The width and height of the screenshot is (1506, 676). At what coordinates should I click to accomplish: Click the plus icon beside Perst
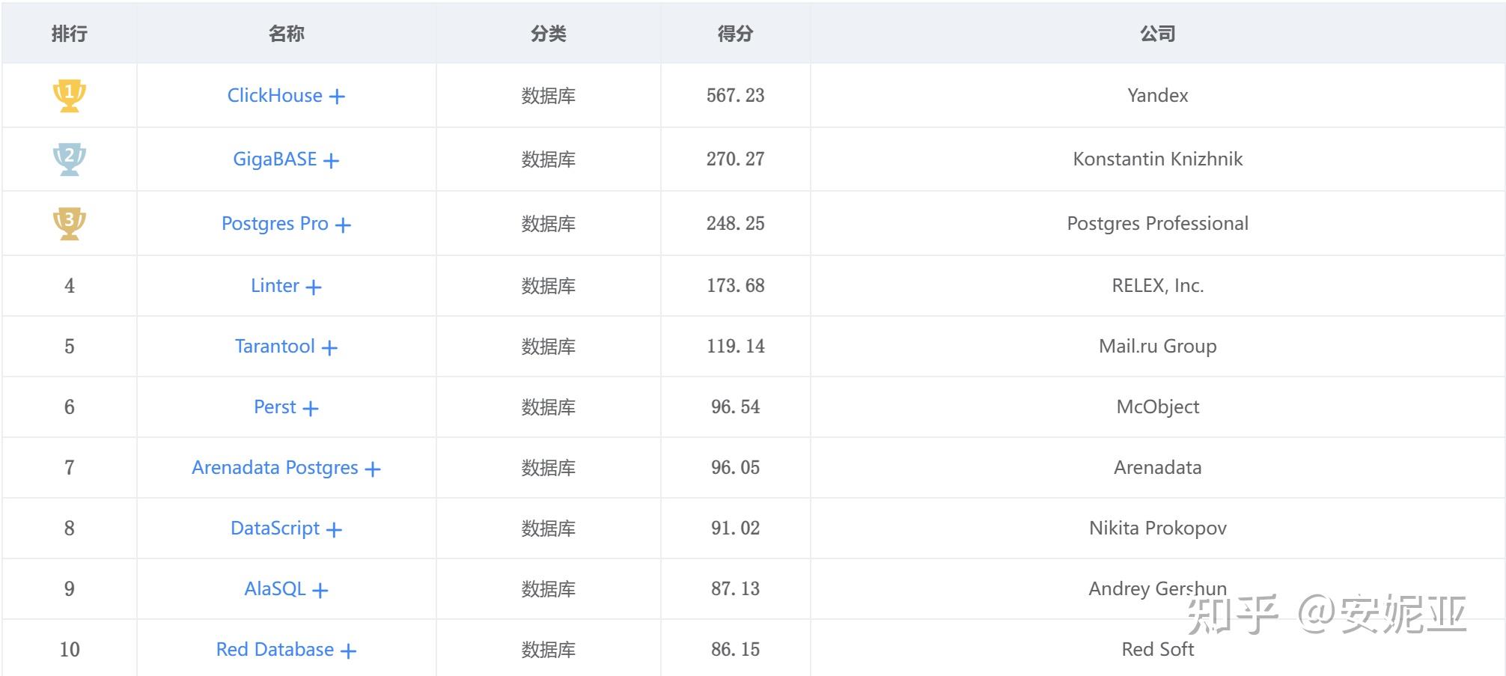point(311,408)
